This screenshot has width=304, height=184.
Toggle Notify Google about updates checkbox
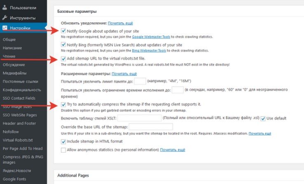point(63,31)
